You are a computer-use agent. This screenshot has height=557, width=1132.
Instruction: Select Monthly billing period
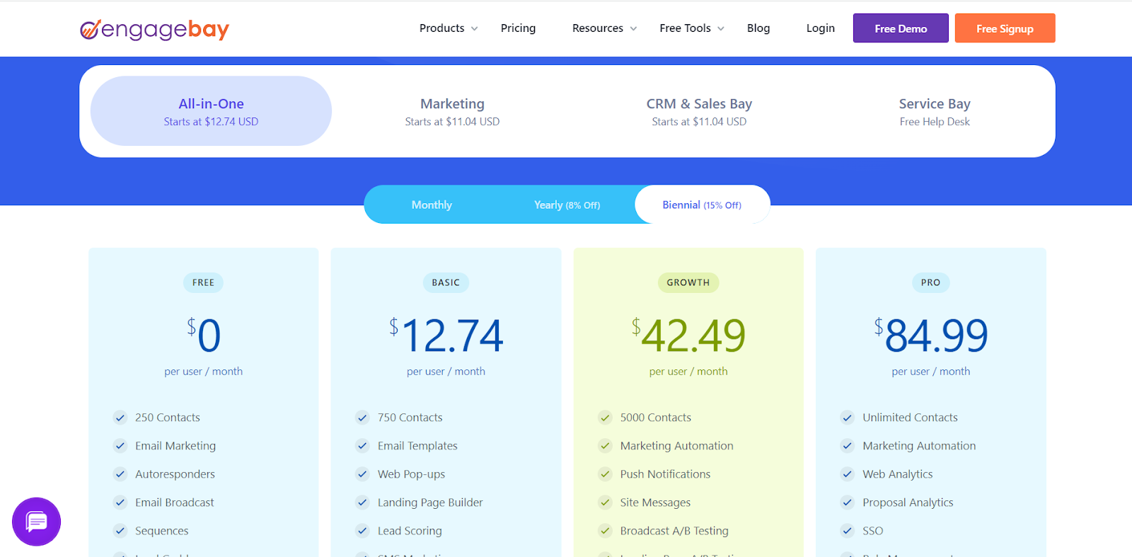[x=432, y=205]
